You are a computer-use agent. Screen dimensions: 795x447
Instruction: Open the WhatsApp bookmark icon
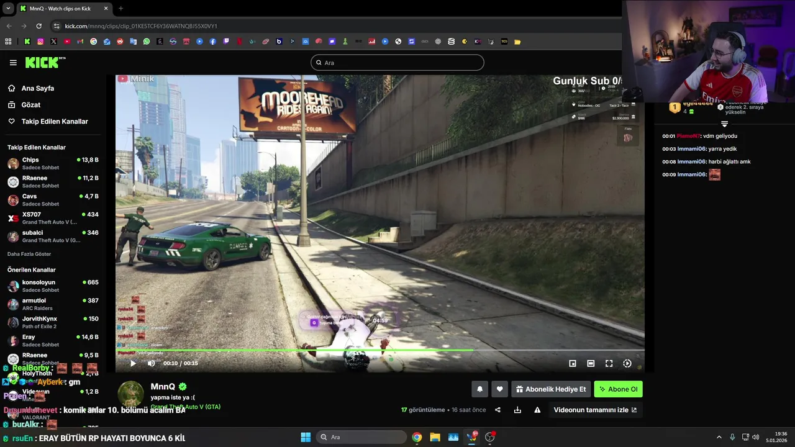pyautogui.click(x=147, y=42)
